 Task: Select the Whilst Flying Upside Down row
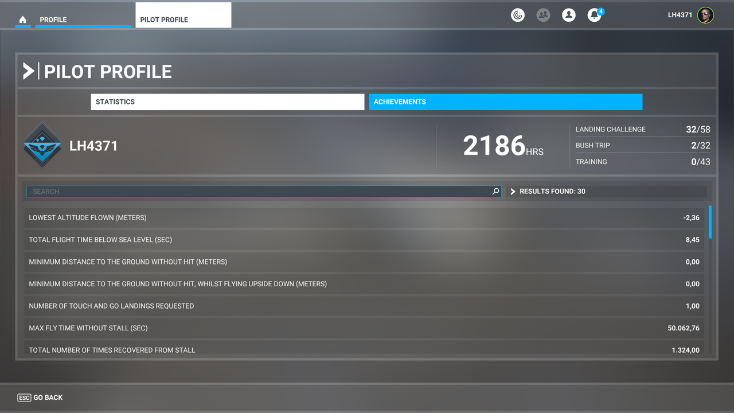click(x=364, y=284)
